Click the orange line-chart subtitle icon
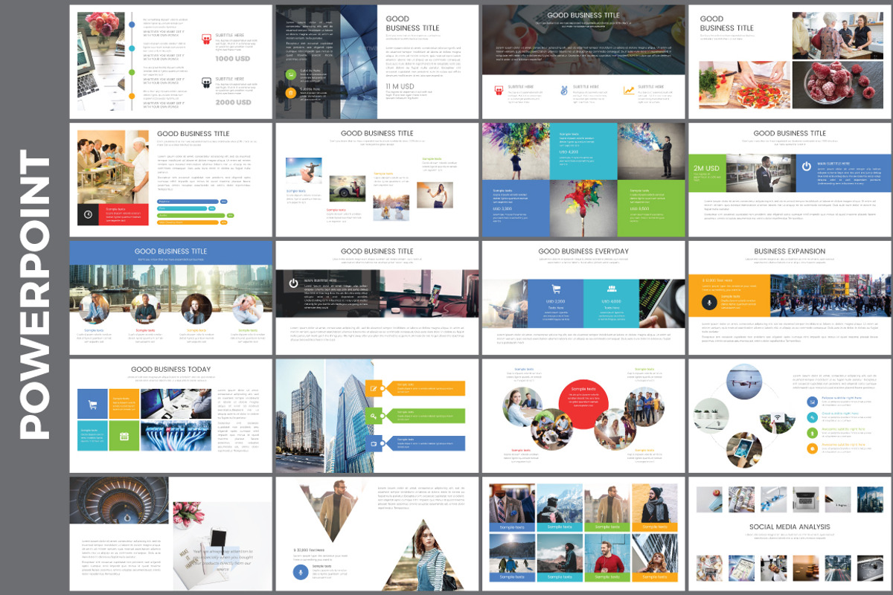 click(630, 90)
